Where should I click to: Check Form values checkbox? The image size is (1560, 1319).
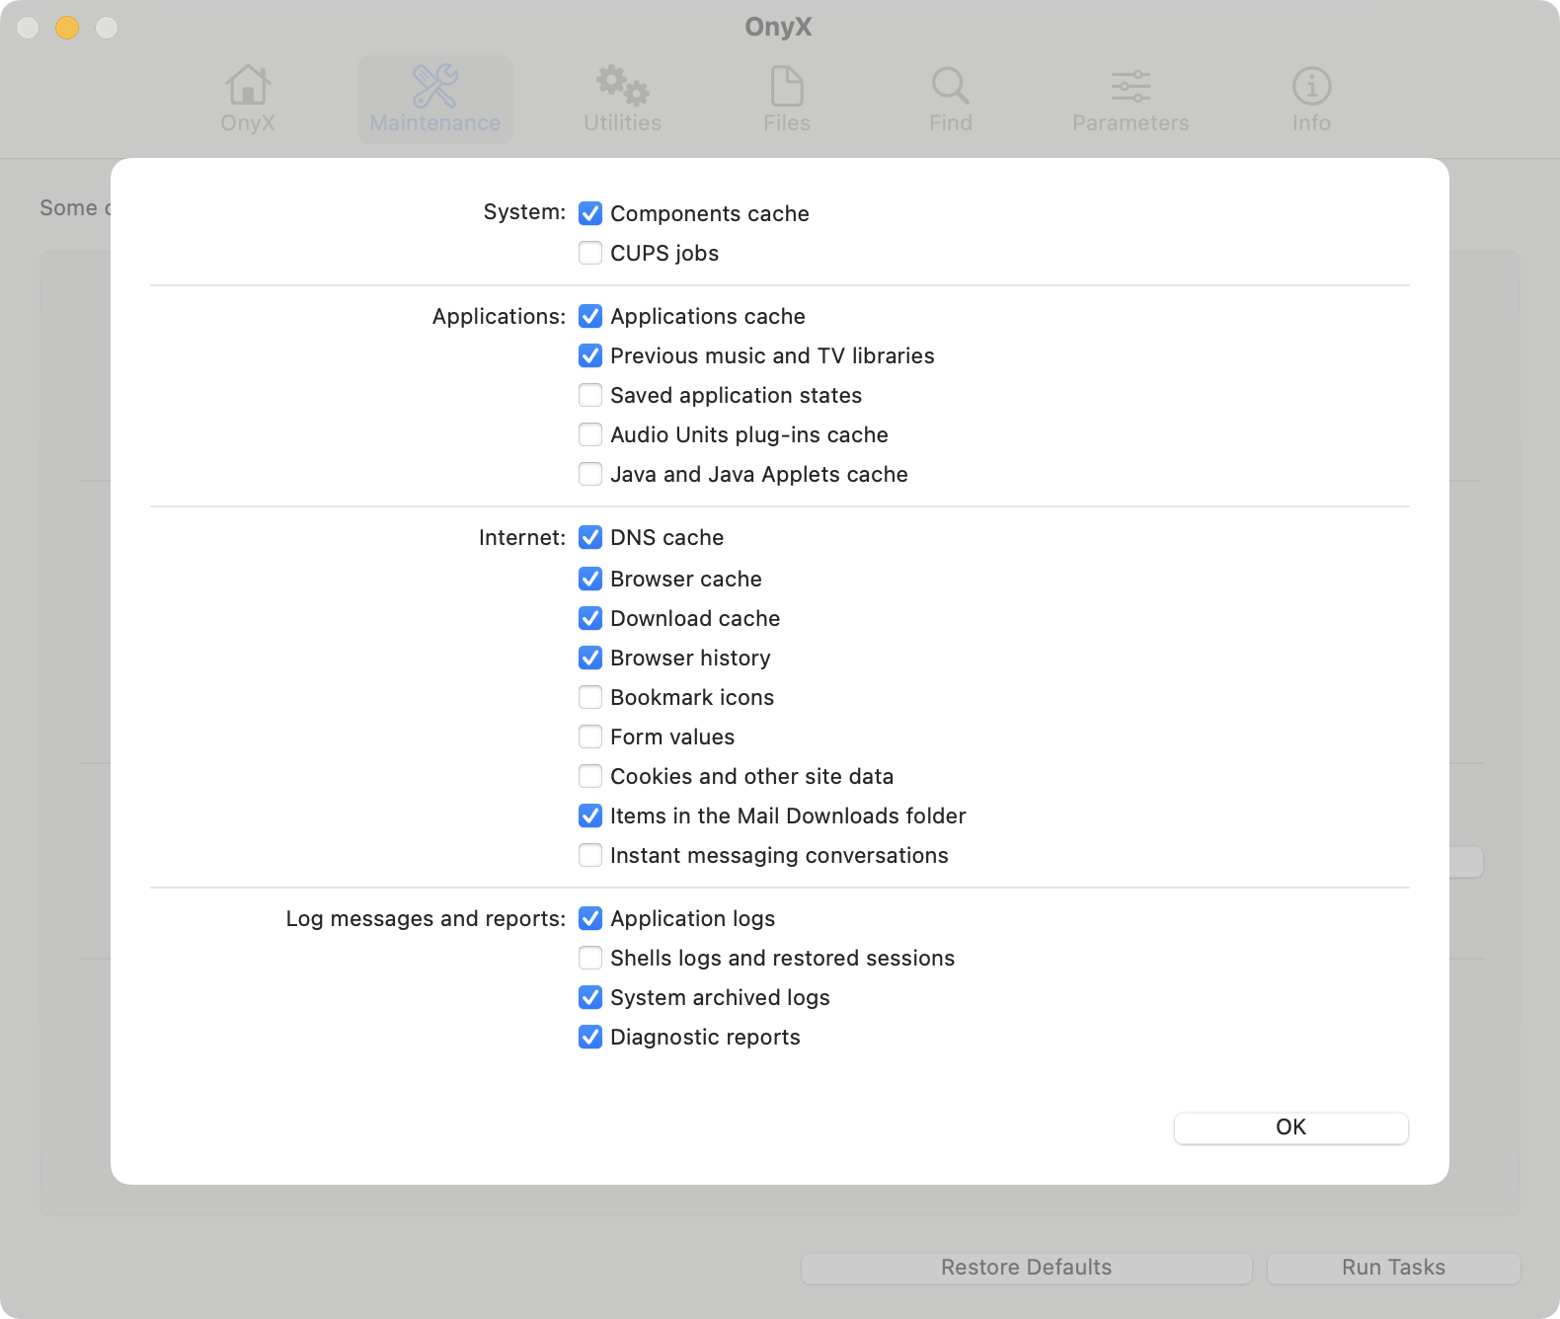(590, 737)
